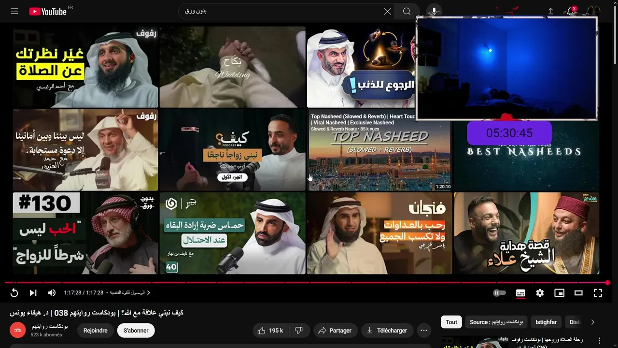The image size is (618, 348).
Task: Open suggested video الرجوع للذنب
Action: [x=361, y=67]
